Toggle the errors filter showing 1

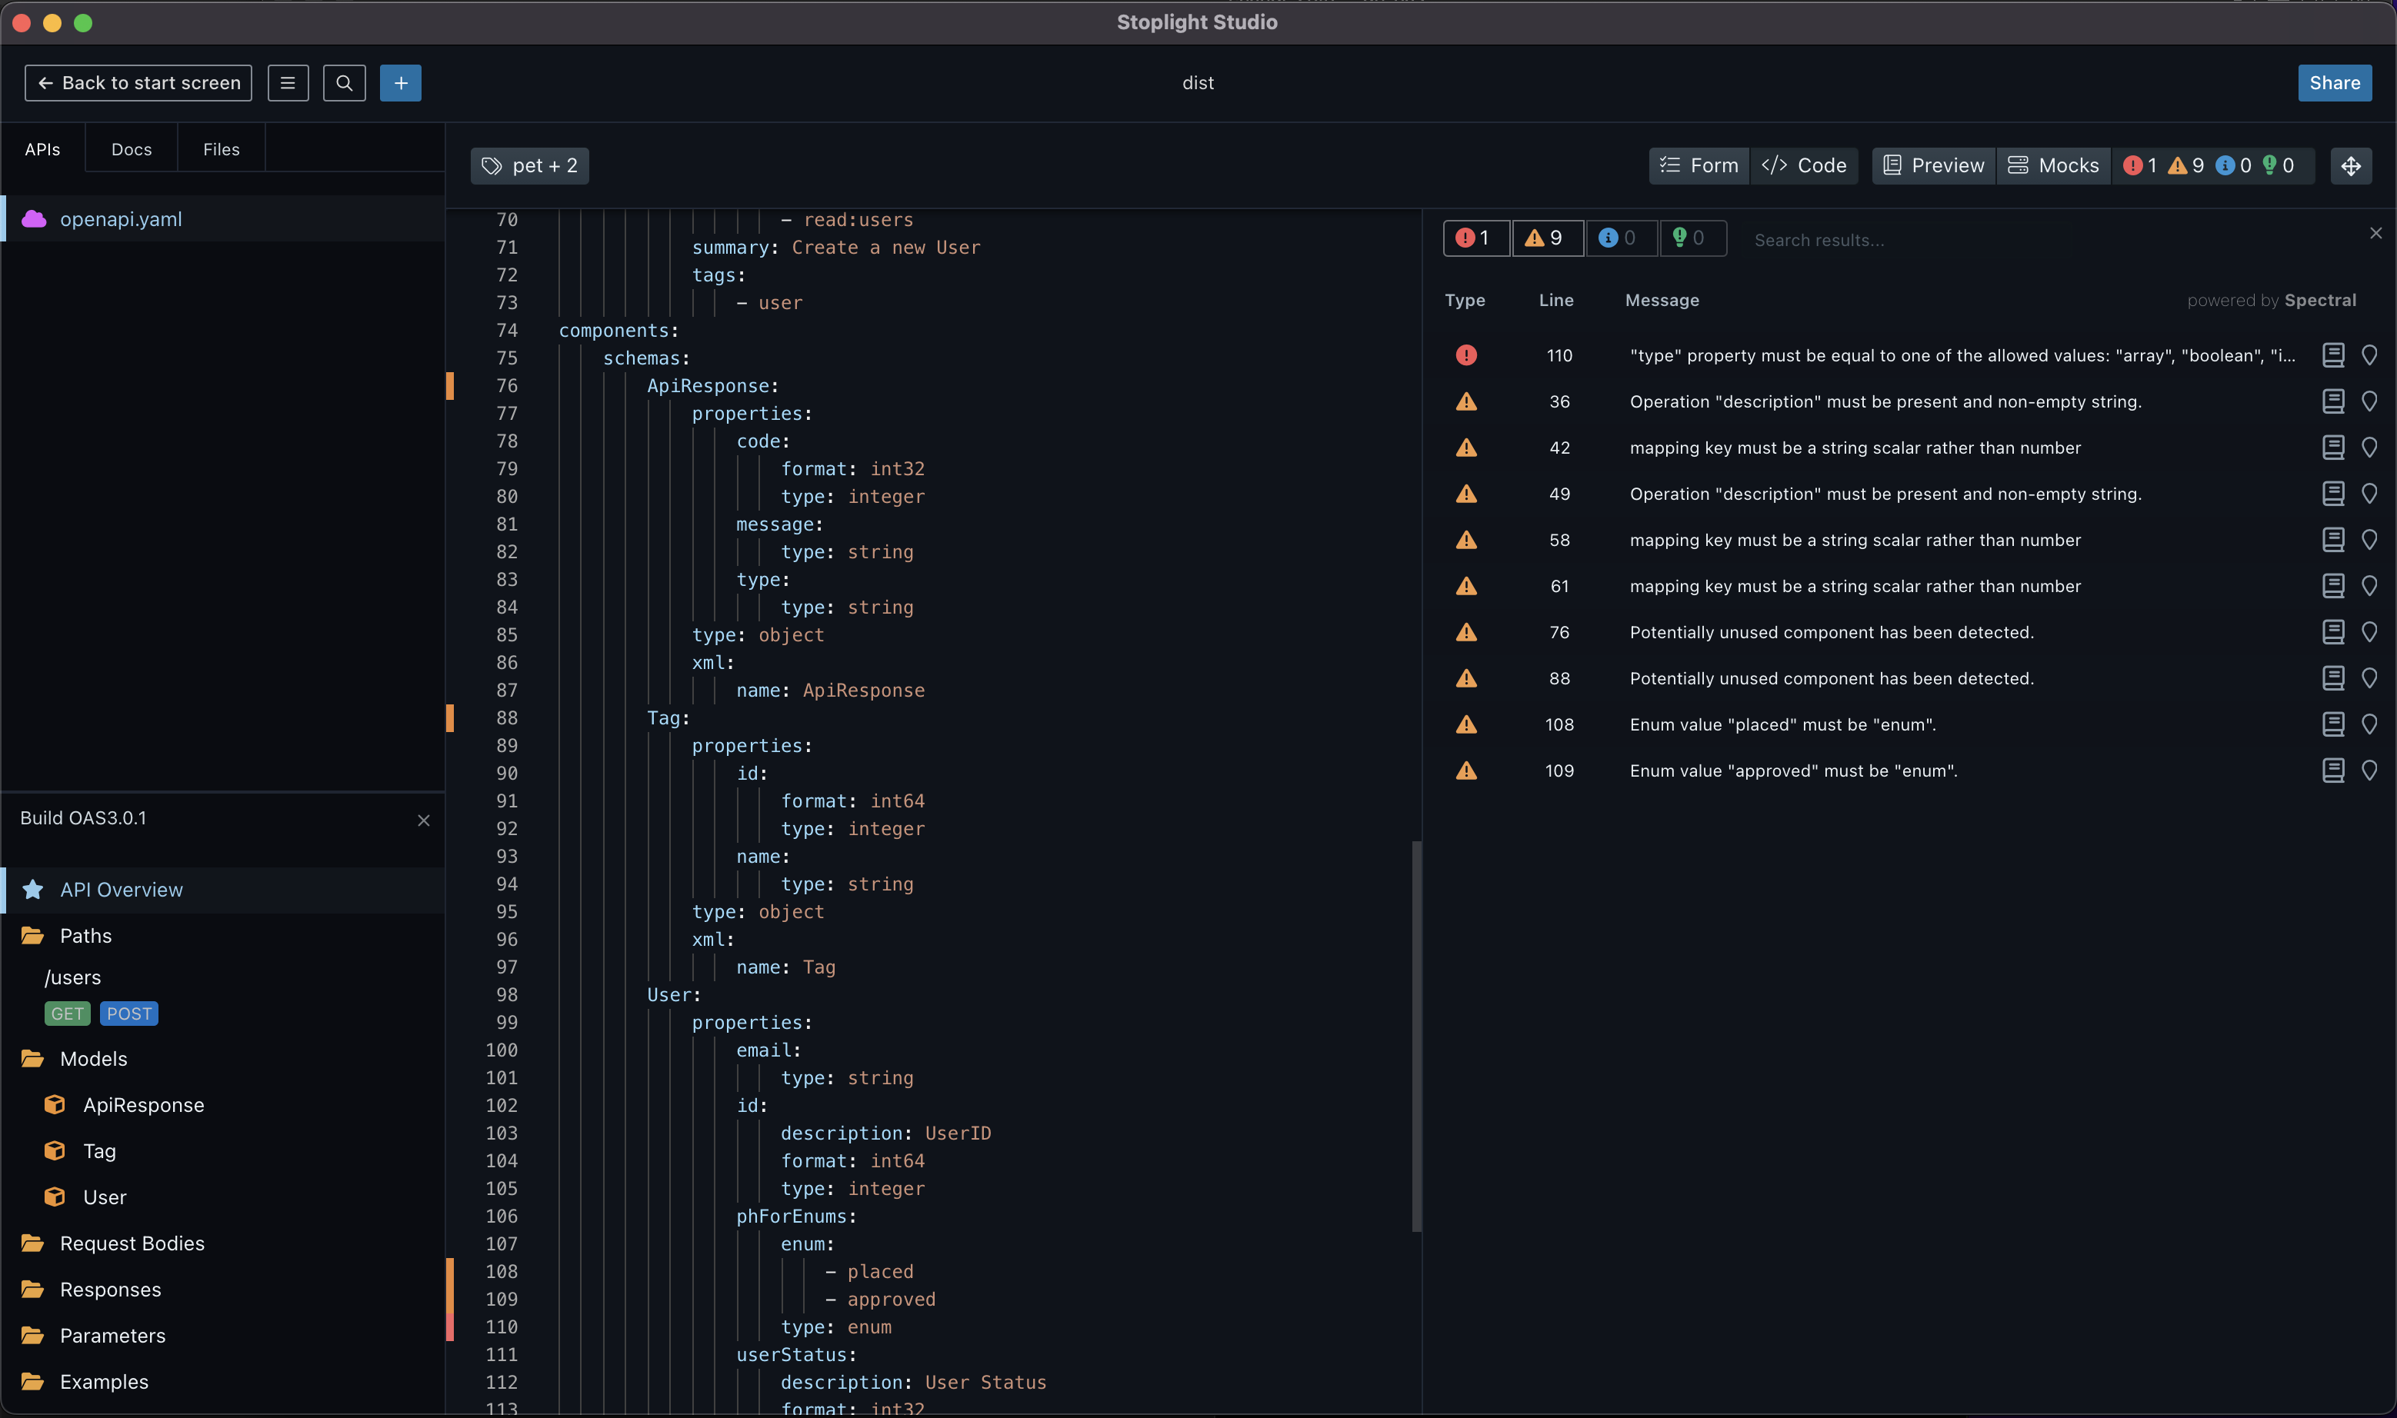coord(1475,238)
